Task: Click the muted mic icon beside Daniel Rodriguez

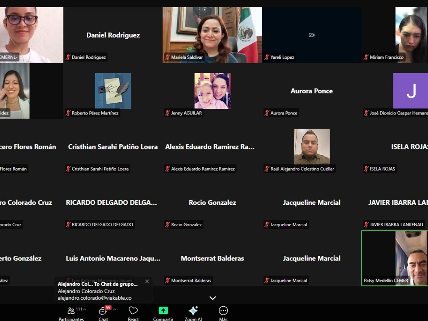Action: coord(68,57)
